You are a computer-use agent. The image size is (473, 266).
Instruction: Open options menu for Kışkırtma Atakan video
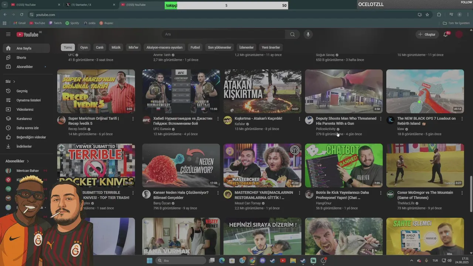click(x=299, y=119)
